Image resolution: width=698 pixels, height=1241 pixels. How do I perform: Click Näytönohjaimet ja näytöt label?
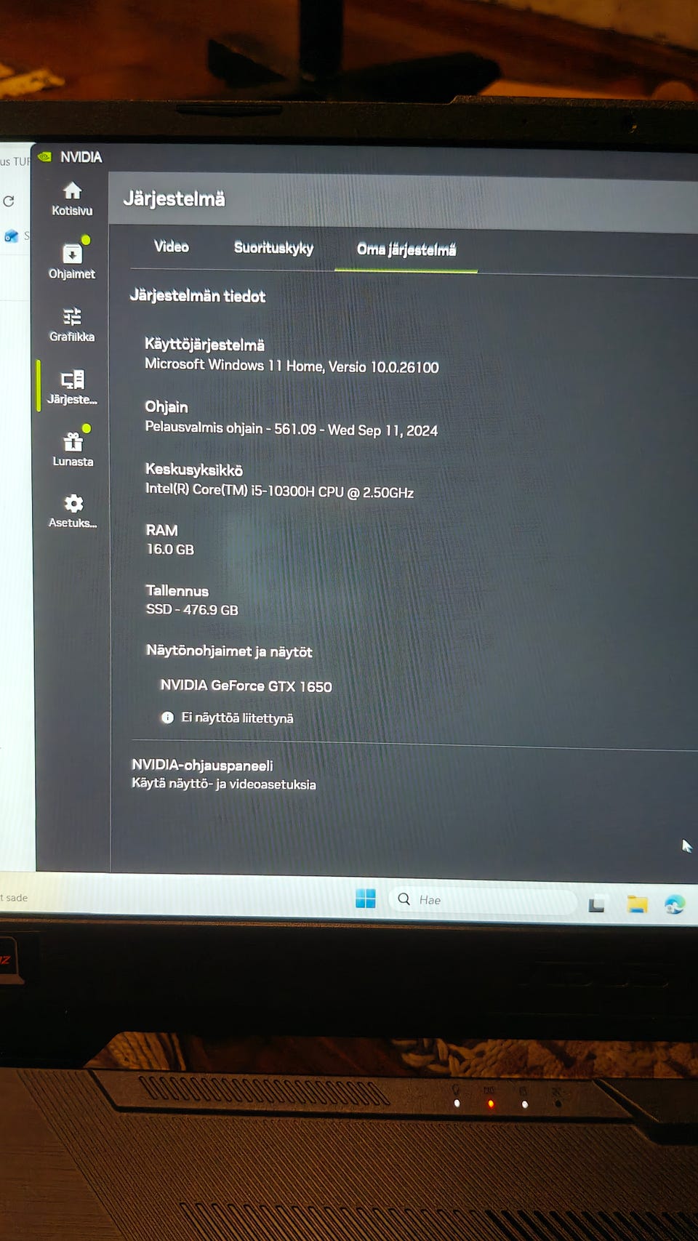pyautogui.click(x=229, y=651)
